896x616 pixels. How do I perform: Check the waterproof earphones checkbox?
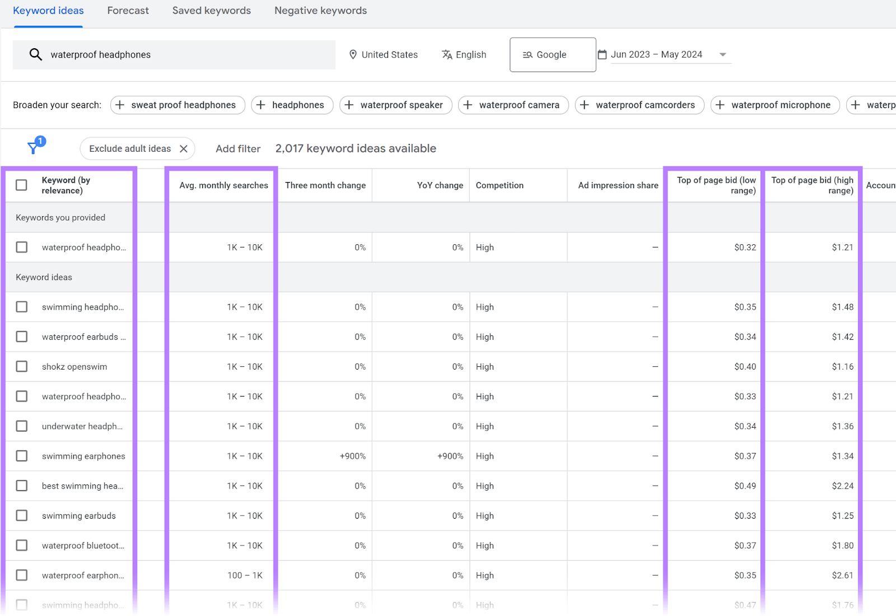click(x=21, y=575)
